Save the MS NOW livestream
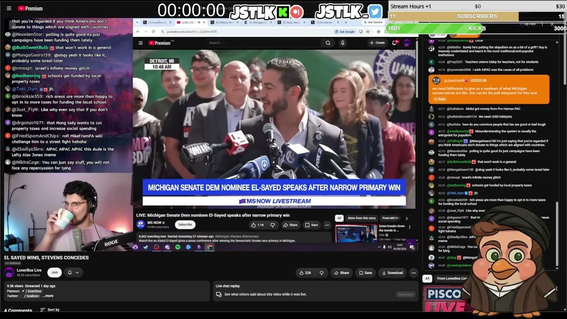The height and width of the screenshot is (319, 567). tap(311, 225)
